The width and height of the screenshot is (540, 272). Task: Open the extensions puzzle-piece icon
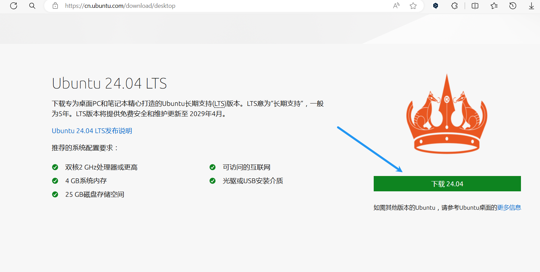click(x=455, y=6)
